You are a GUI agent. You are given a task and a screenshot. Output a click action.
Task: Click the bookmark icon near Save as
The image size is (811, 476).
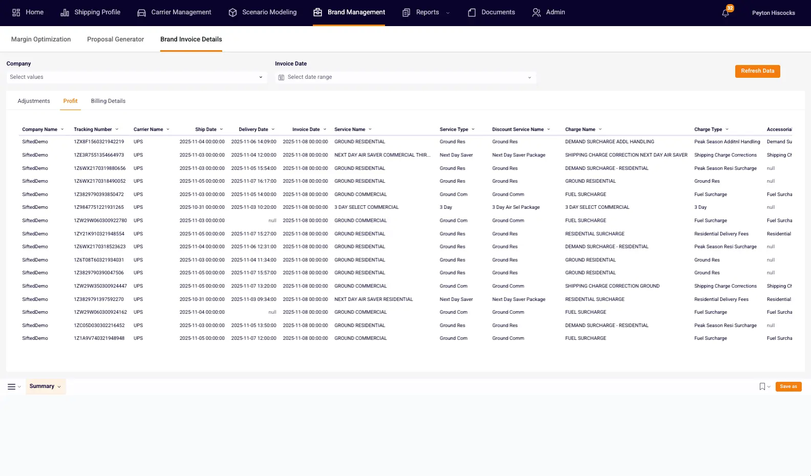762,386
